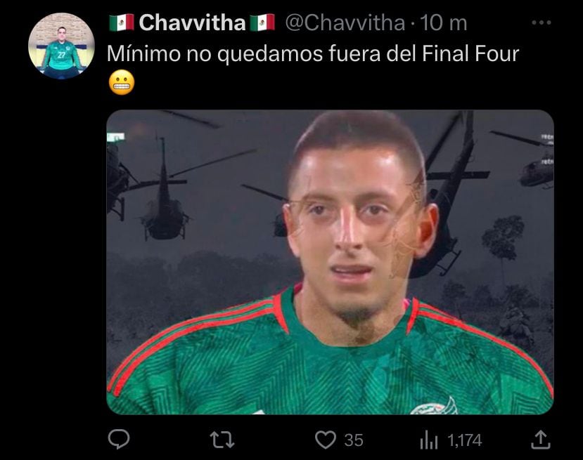Screen dimensions: 583x460
Task: Like the tweet with heart icon
Action: point(326,440)
